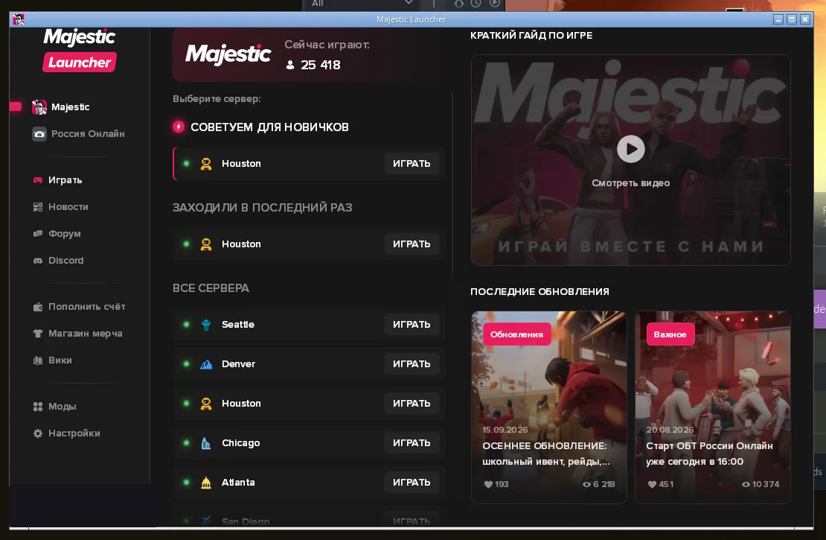Open the Старт ОБТ России Онлайн card
826x540 pixels.
click(713, 407)
